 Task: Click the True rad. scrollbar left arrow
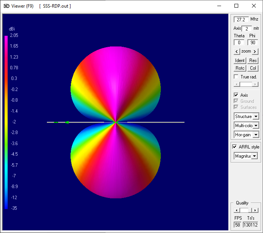(x=236, y=84)
